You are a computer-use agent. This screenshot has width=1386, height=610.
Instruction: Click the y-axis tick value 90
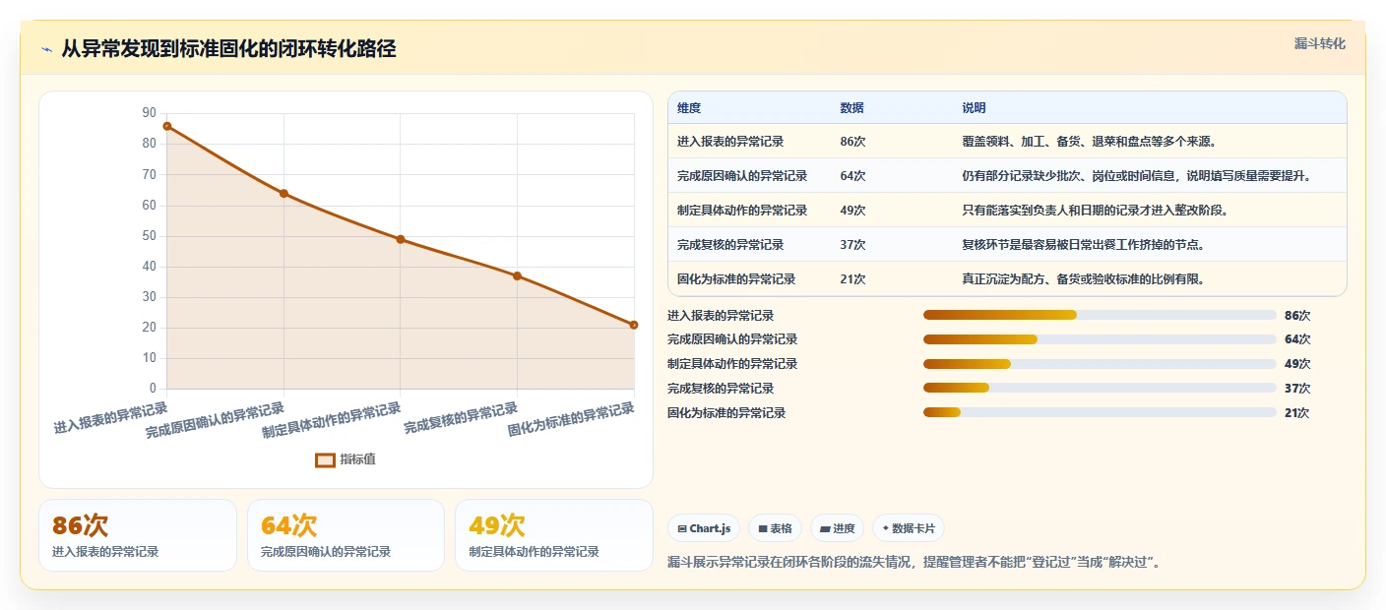(x=150, y=113)
